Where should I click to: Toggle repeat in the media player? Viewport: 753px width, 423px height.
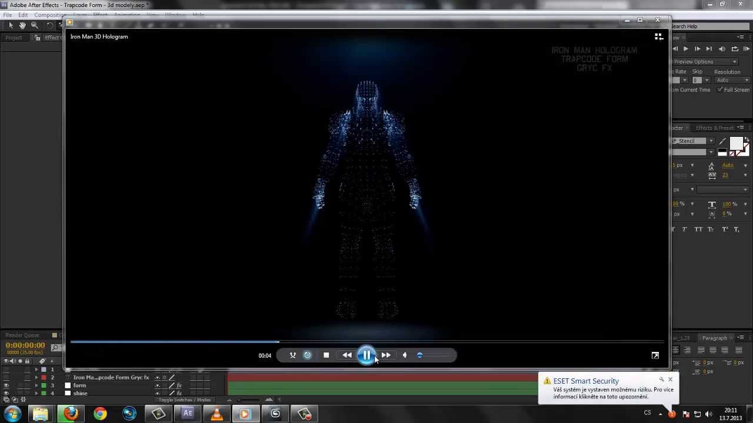(307, 355)
